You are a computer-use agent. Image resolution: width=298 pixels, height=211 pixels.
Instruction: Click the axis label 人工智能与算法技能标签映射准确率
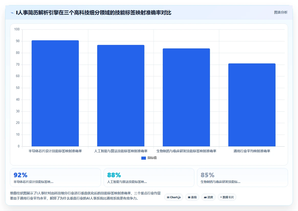tap(121, 151)
